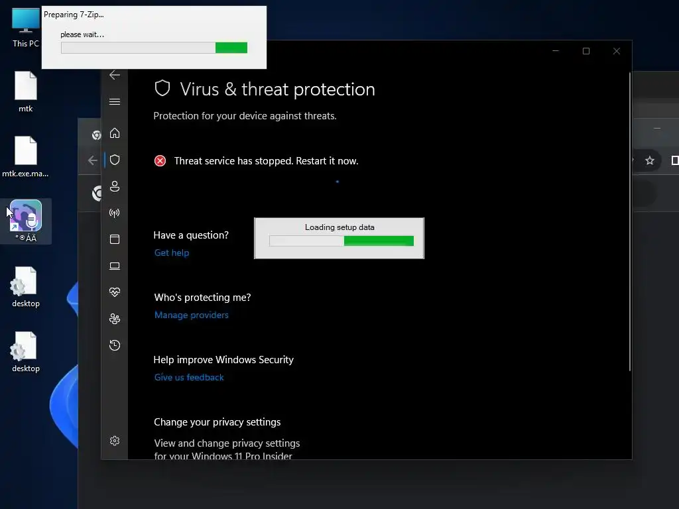Click the 'Who's protecting me?' heading
Image resolution: width=679 pixels, height=509 pixels.
[x=202, y=298]
